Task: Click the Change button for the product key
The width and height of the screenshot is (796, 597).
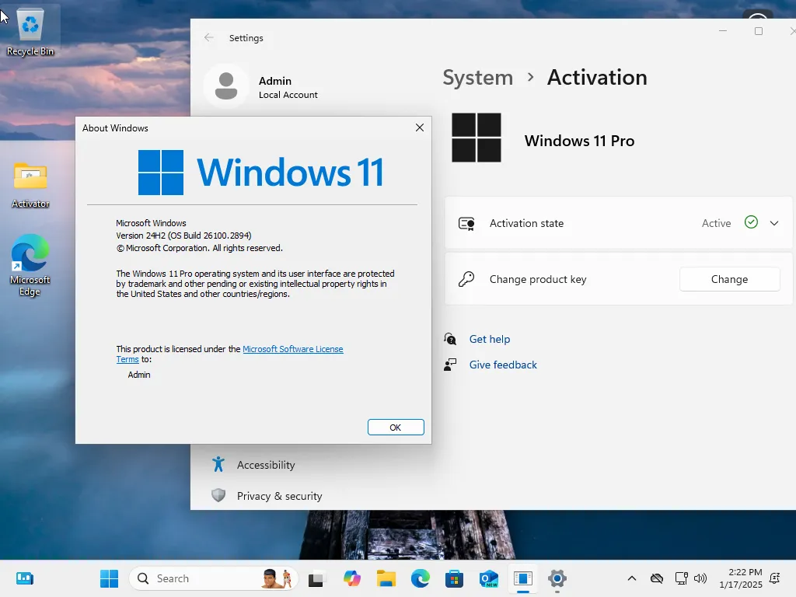Action: (729, 279)
